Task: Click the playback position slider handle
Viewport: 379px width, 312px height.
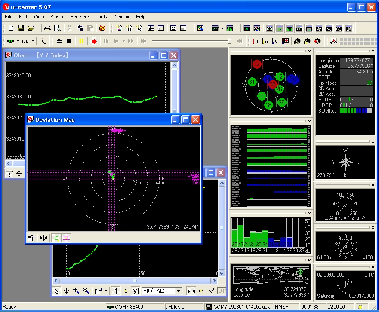Action: pyautogui.click(x=230, y=41)
